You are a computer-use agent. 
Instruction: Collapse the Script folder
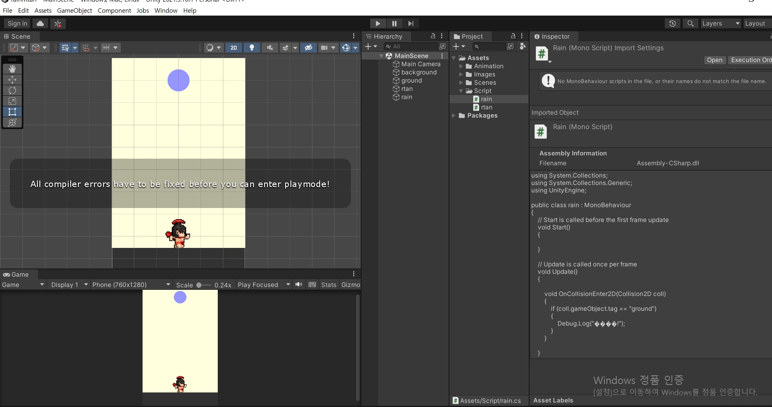pyautogui.click(x=461, y=91)
